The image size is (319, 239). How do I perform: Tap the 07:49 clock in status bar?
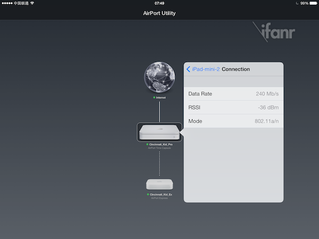(x=159, y=3)
